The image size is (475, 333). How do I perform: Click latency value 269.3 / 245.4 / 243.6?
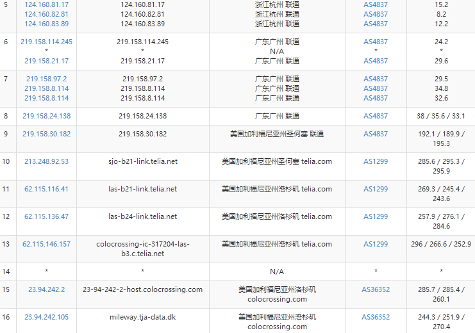click(441, 194)
